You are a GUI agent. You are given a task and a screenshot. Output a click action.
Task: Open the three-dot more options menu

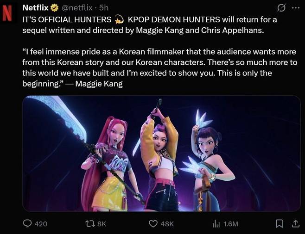296,8
